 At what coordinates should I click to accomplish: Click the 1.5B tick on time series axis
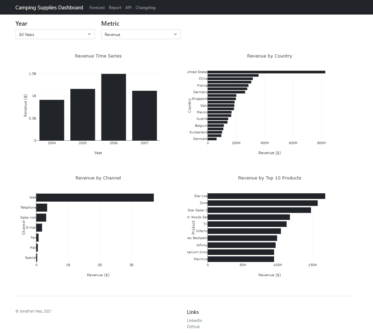32,74
